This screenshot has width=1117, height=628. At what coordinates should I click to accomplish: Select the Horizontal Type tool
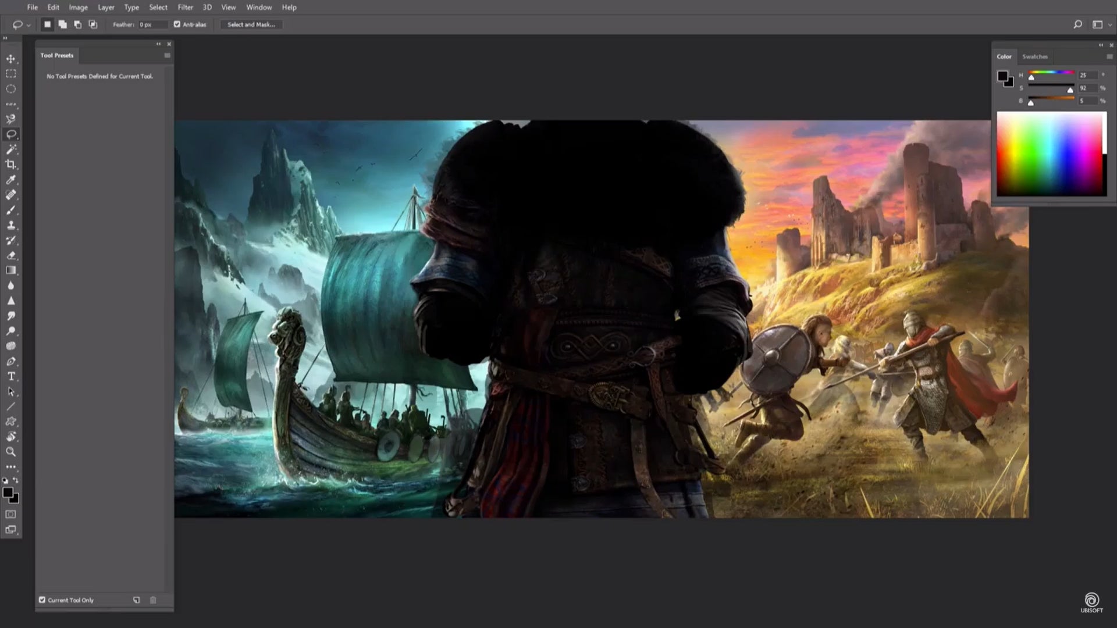(x=10, y=376)
